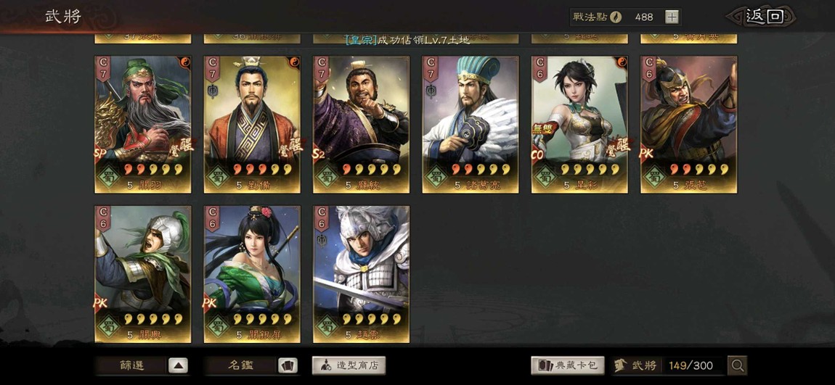Click the yin-yang icon on 星彩's card
The image size is (835, 385).
pos(620,63)
